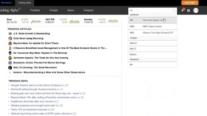
Task: Select HD The Home Depot suggestion
Action: point(153,20)
